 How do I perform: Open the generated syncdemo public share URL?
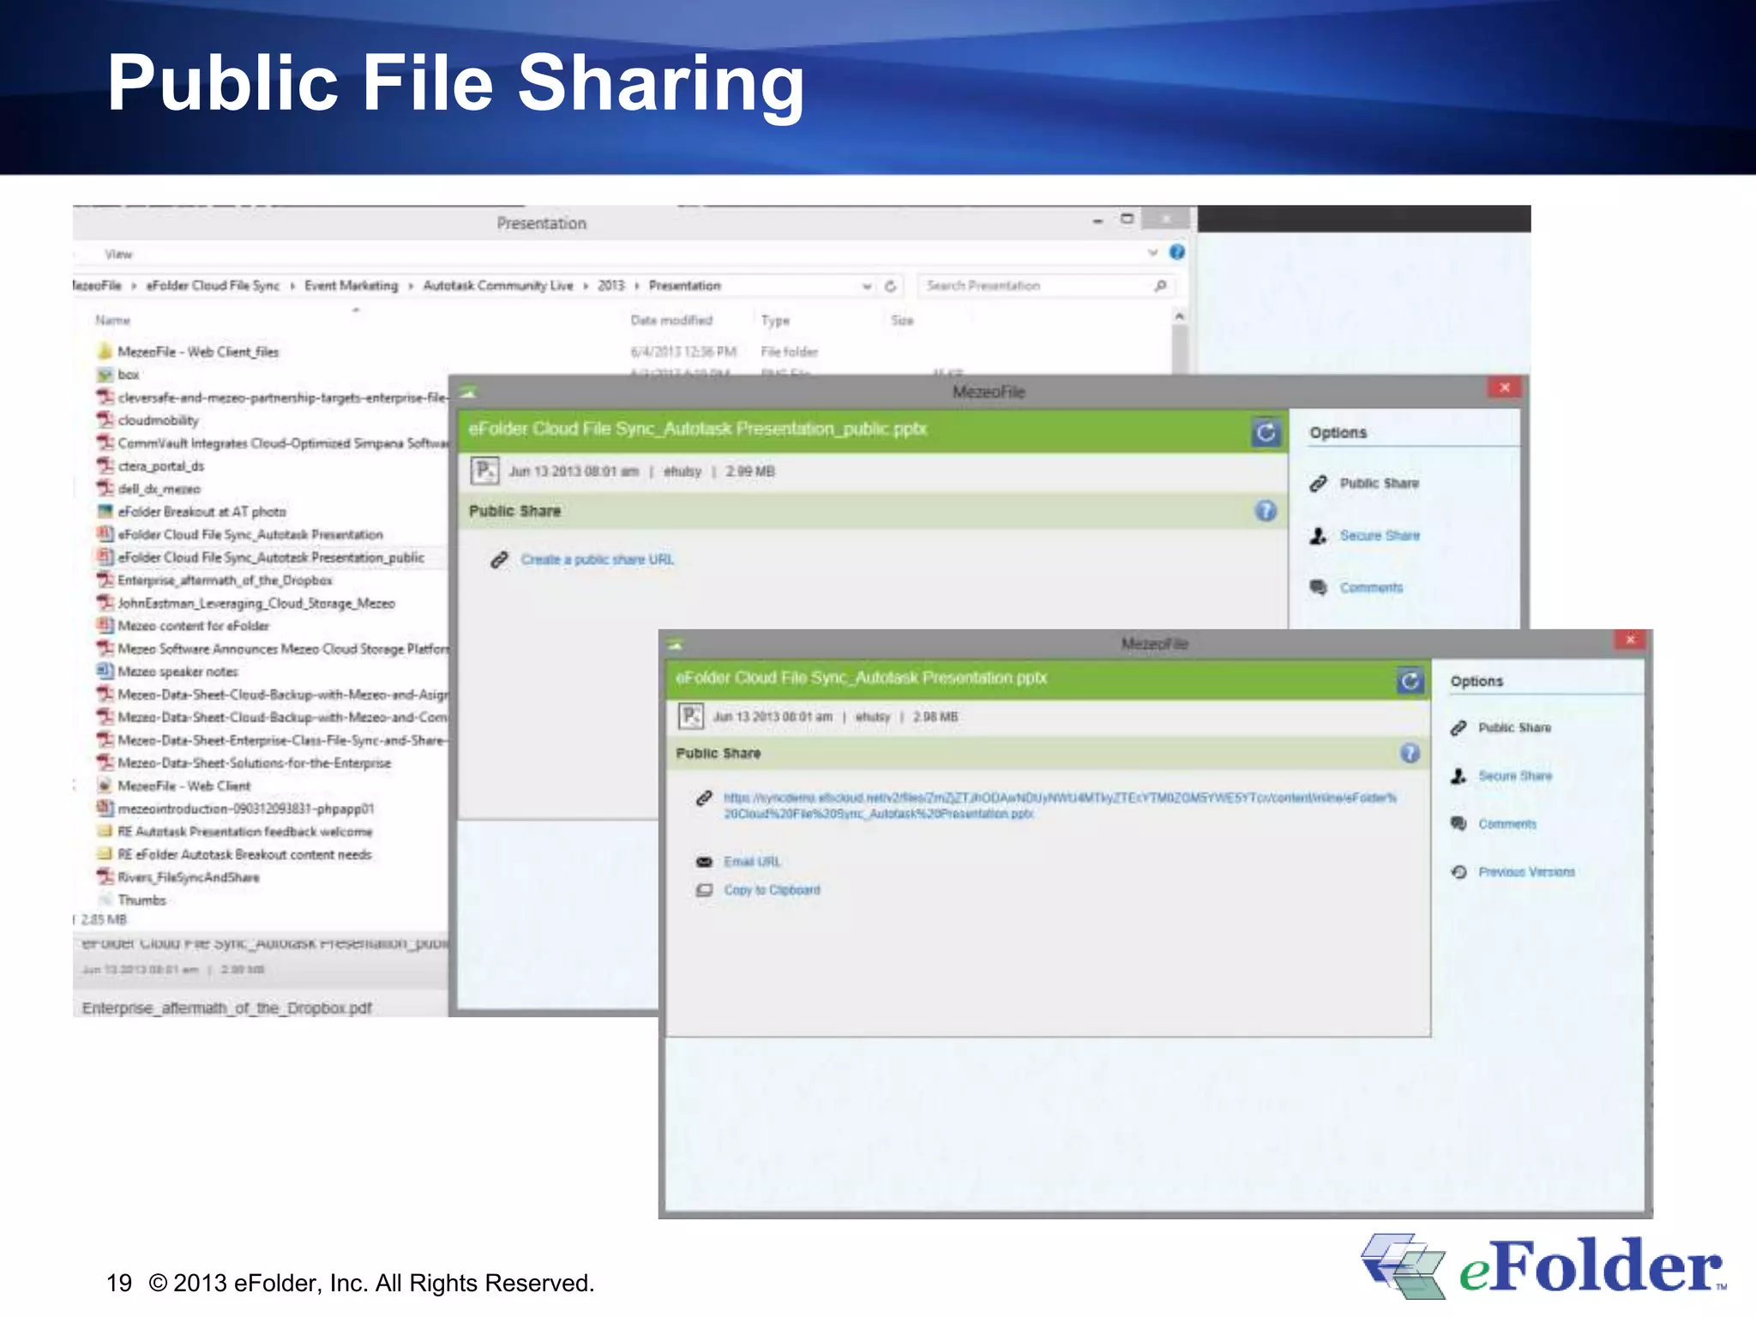(1060, 806)
